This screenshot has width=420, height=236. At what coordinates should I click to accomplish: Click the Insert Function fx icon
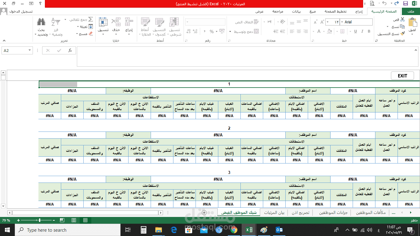point(70,50)
